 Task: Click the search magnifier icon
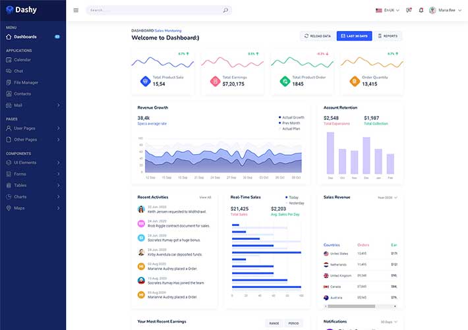[x=225, y=11]
